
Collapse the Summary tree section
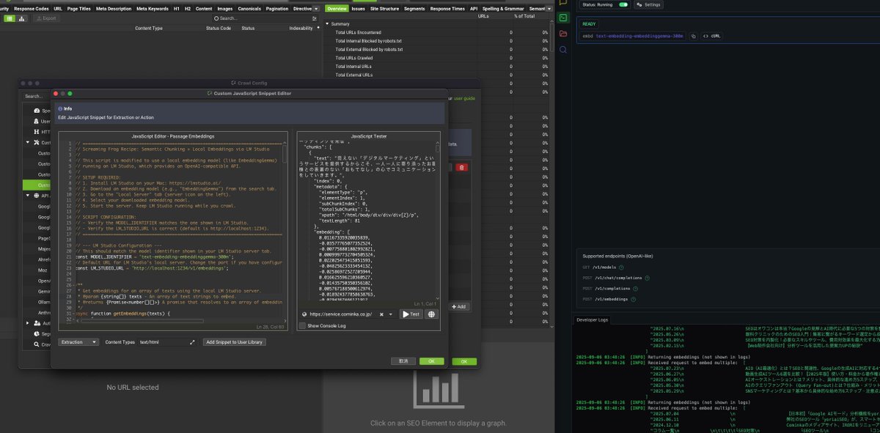tap(327, 23)
